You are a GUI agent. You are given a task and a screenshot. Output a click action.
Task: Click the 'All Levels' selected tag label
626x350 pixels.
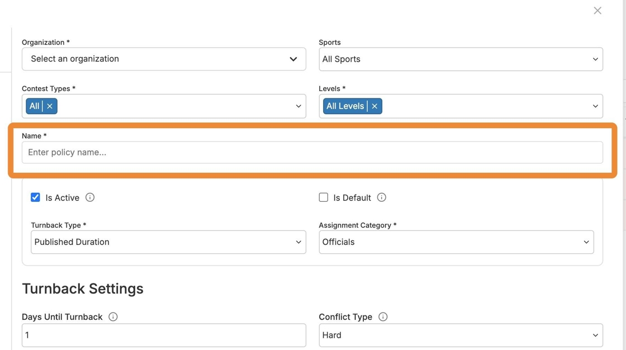[x=345, y=106]
